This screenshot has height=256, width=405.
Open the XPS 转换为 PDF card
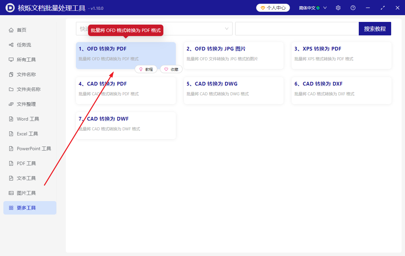click(342, 56)
